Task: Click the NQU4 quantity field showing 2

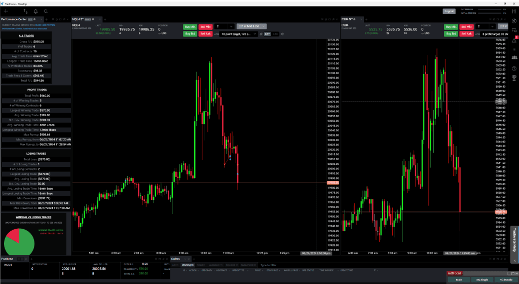Action: pos(221,26)
